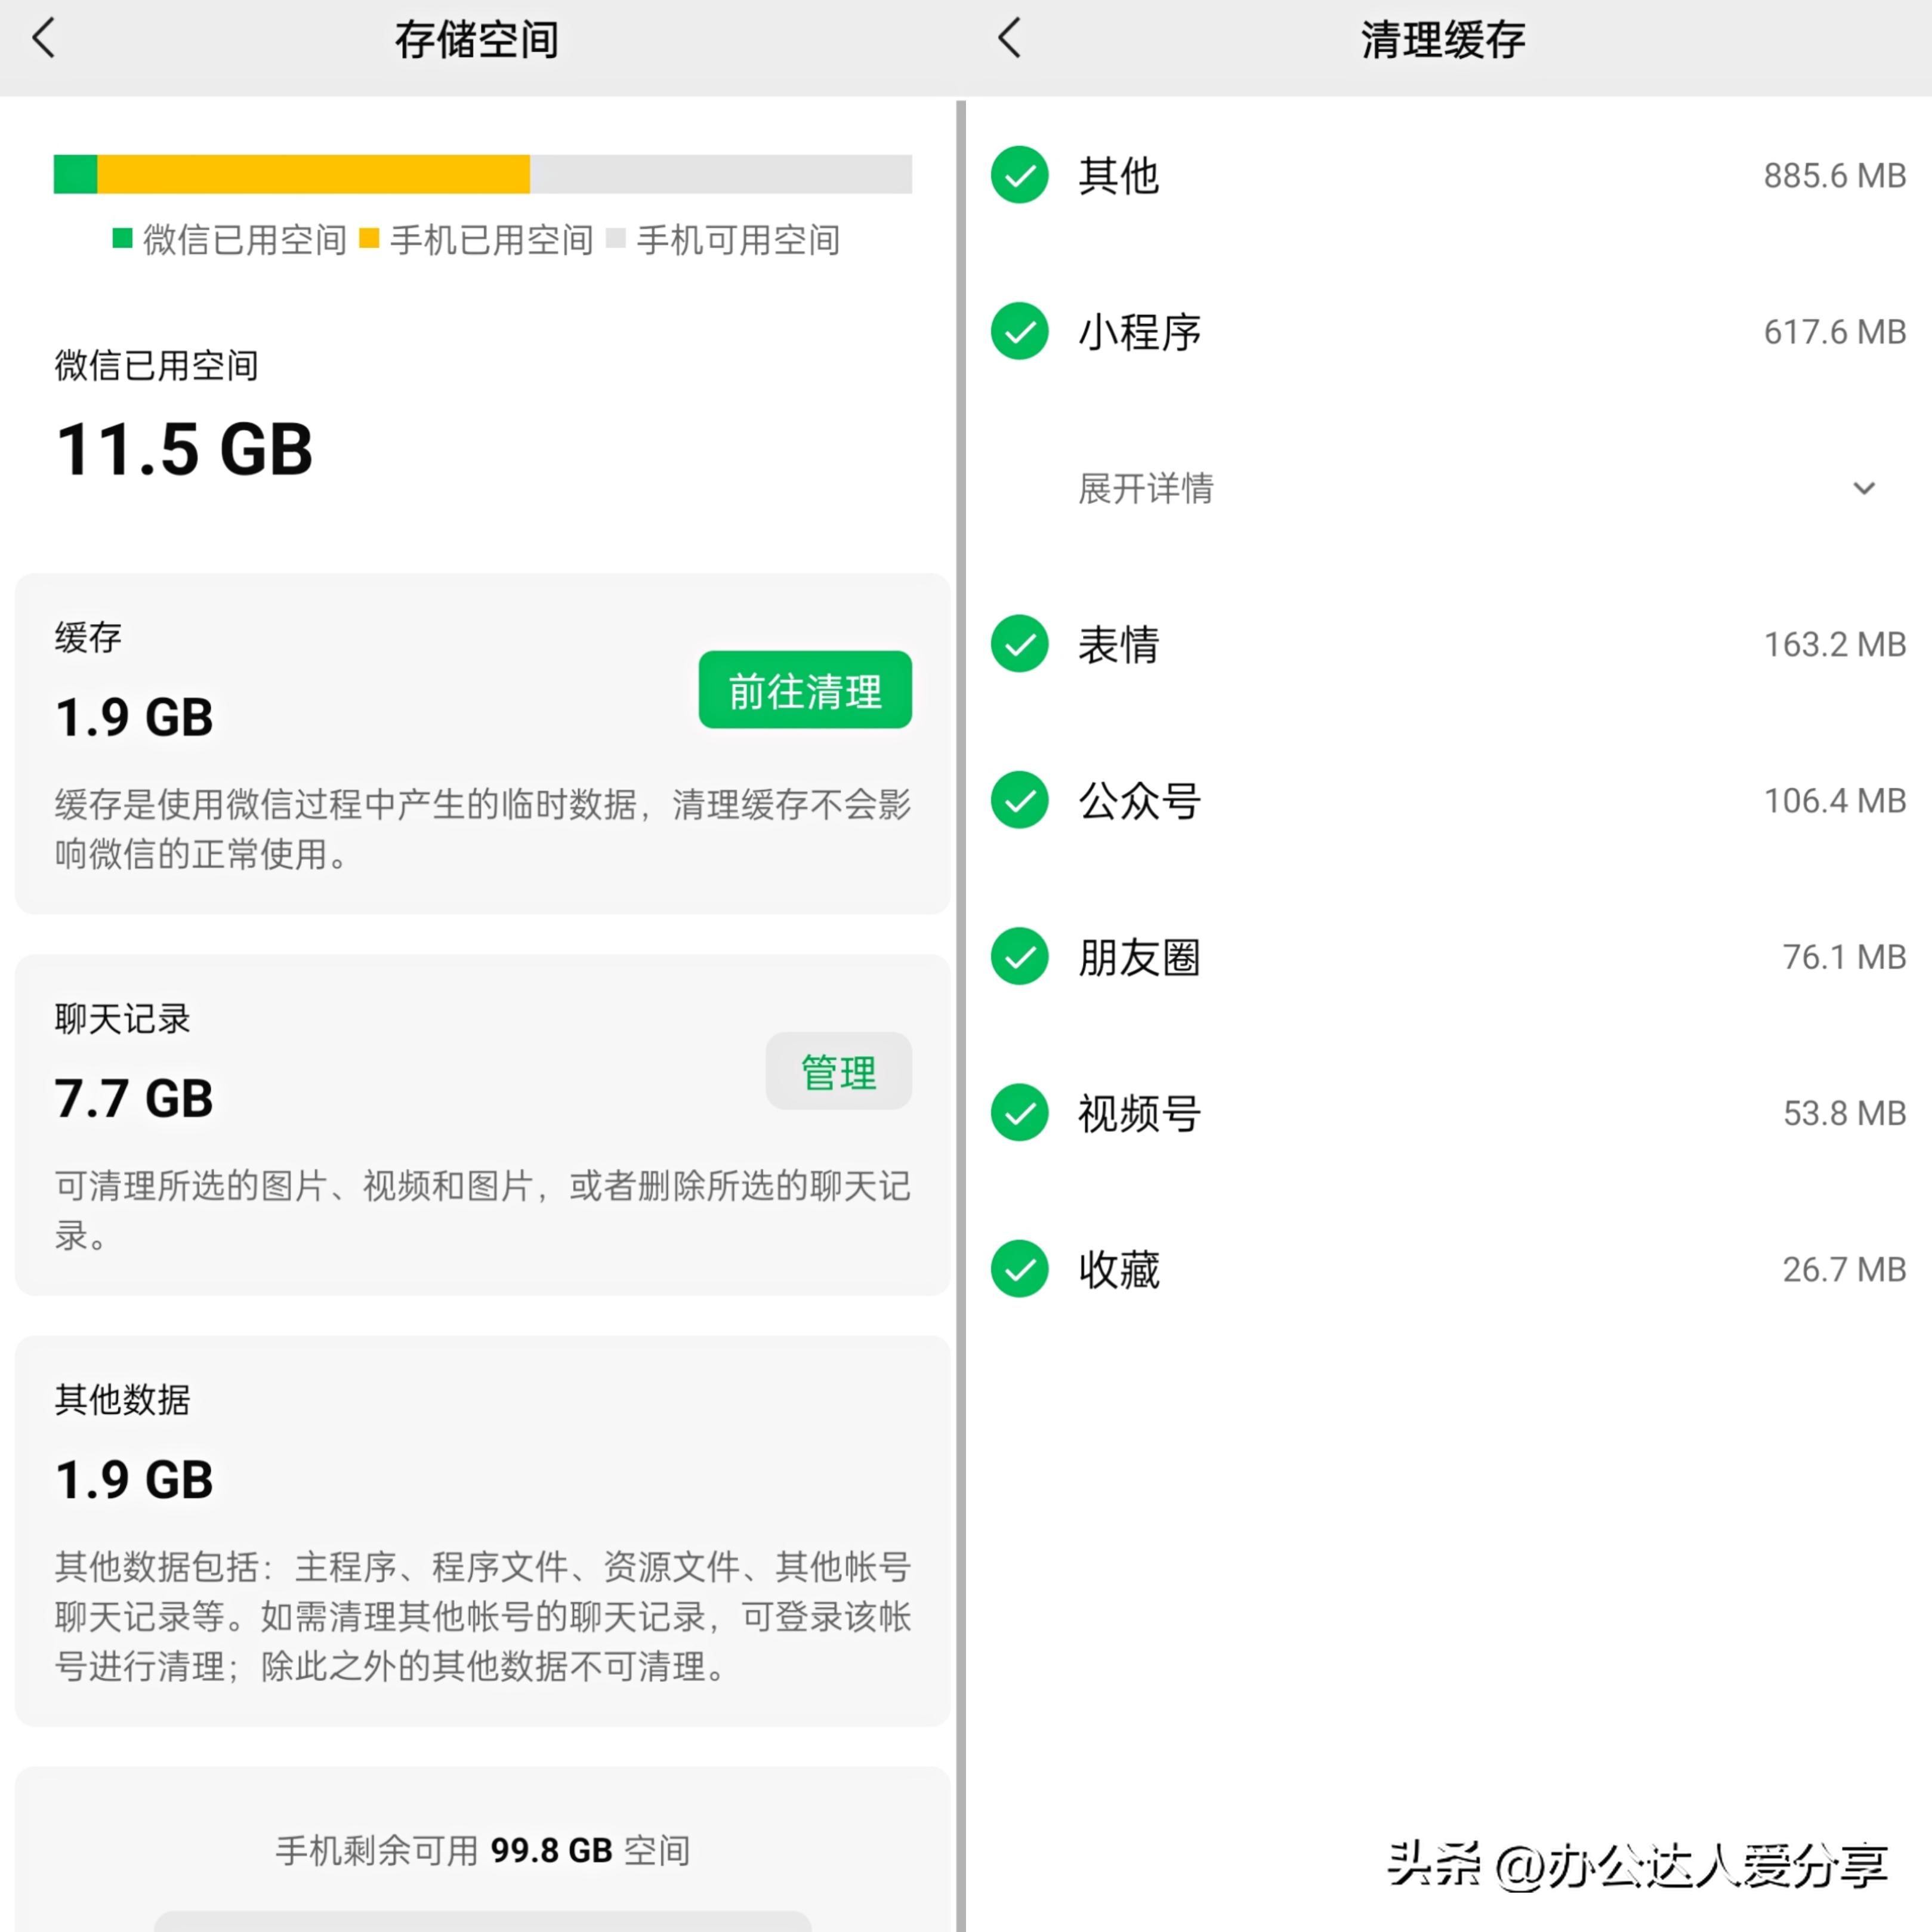Expand 展开详情 to show details
Image resolution: width=1932 pixels, height=1932 pixels.
[x=1144, y=489]
